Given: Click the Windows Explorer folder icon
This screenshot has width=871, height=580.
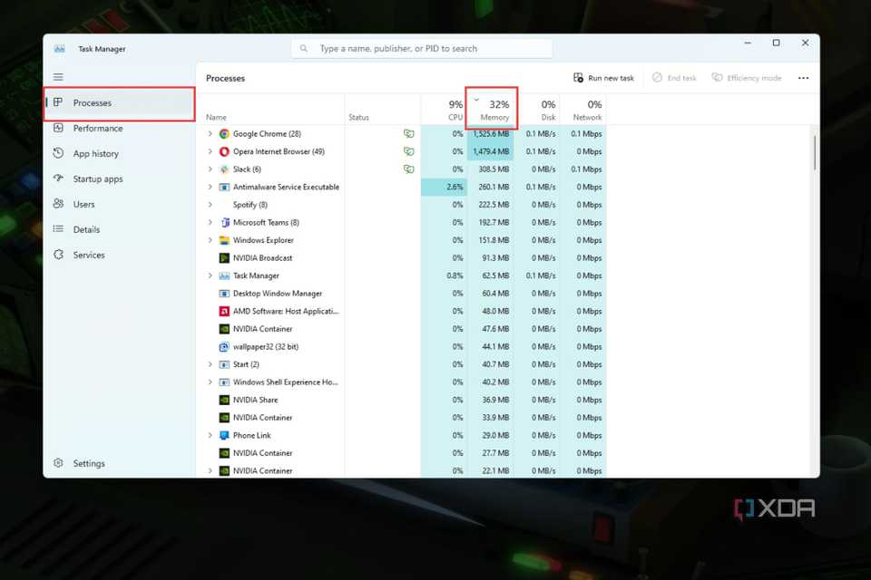Looking at the screenshot, I should [224, 240].
